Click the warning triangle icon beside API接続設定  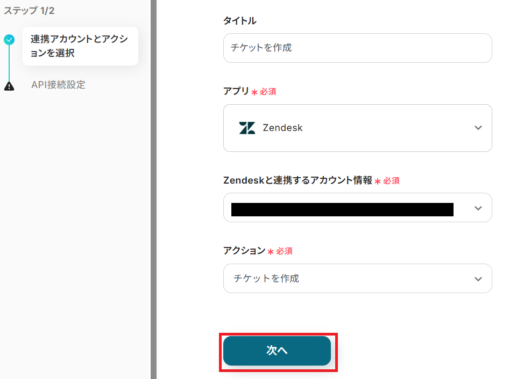pyautogui.click(x=9, y=85)
